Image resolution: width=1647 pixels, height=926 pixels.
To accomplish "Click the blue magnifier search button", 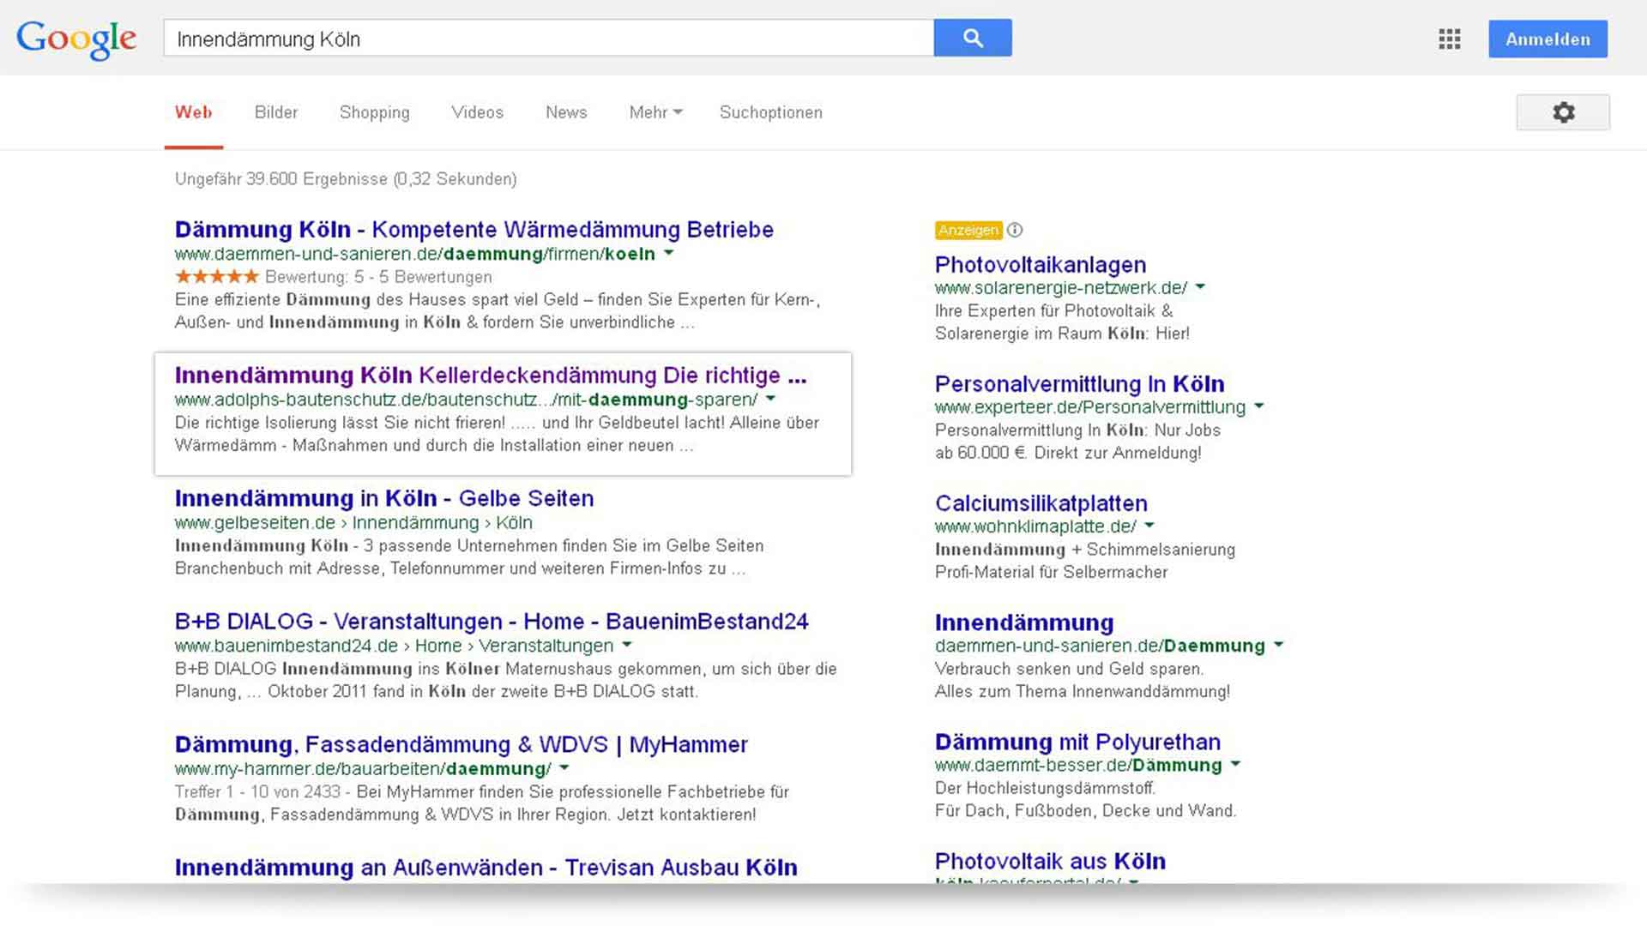I will (x=973, y=38).
